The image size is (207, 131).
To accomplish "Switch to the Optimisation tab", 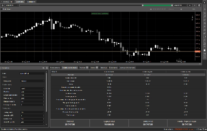I will click(x=31, y=2).
